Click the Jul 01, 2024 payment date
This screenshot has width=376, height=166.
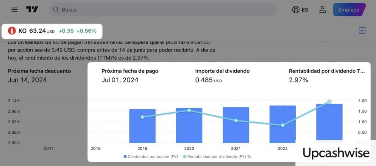pyautogui.click(x=120, y=80)
